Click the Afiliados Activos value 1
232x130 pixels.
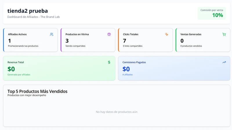click(x=10, y=41)
